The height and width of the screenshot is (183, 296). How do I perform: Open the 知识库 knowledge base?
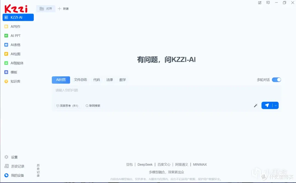point(15,81)
